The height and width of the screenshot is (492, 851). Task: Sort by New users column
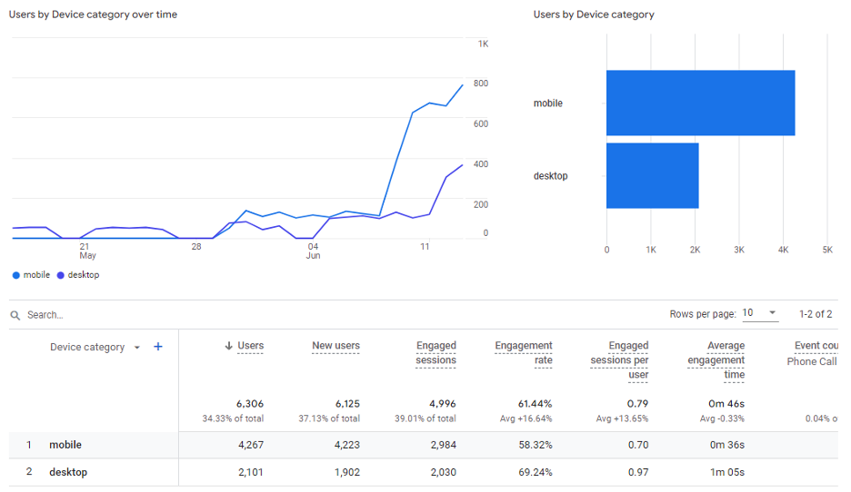pyautogui.click(x=335, y=346)
